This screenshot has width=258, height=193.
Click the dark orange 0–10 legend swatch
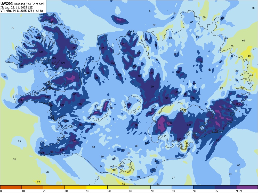coord(11,187)
